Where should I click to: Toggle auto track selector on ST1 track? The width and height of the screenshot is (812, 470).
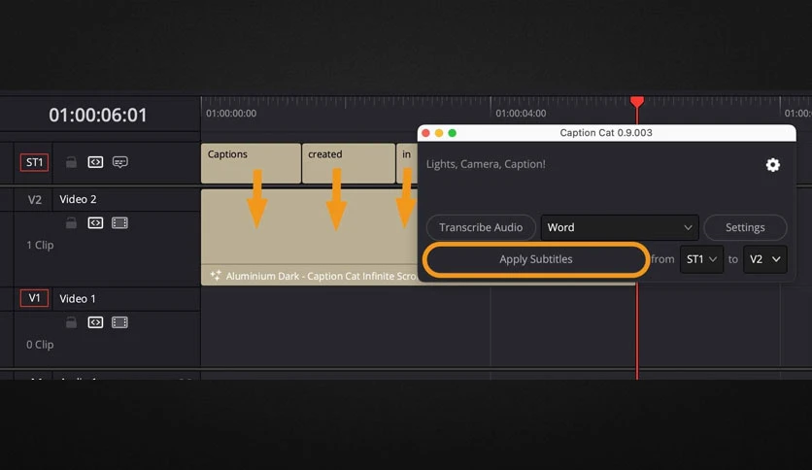[x=95, y=162]
